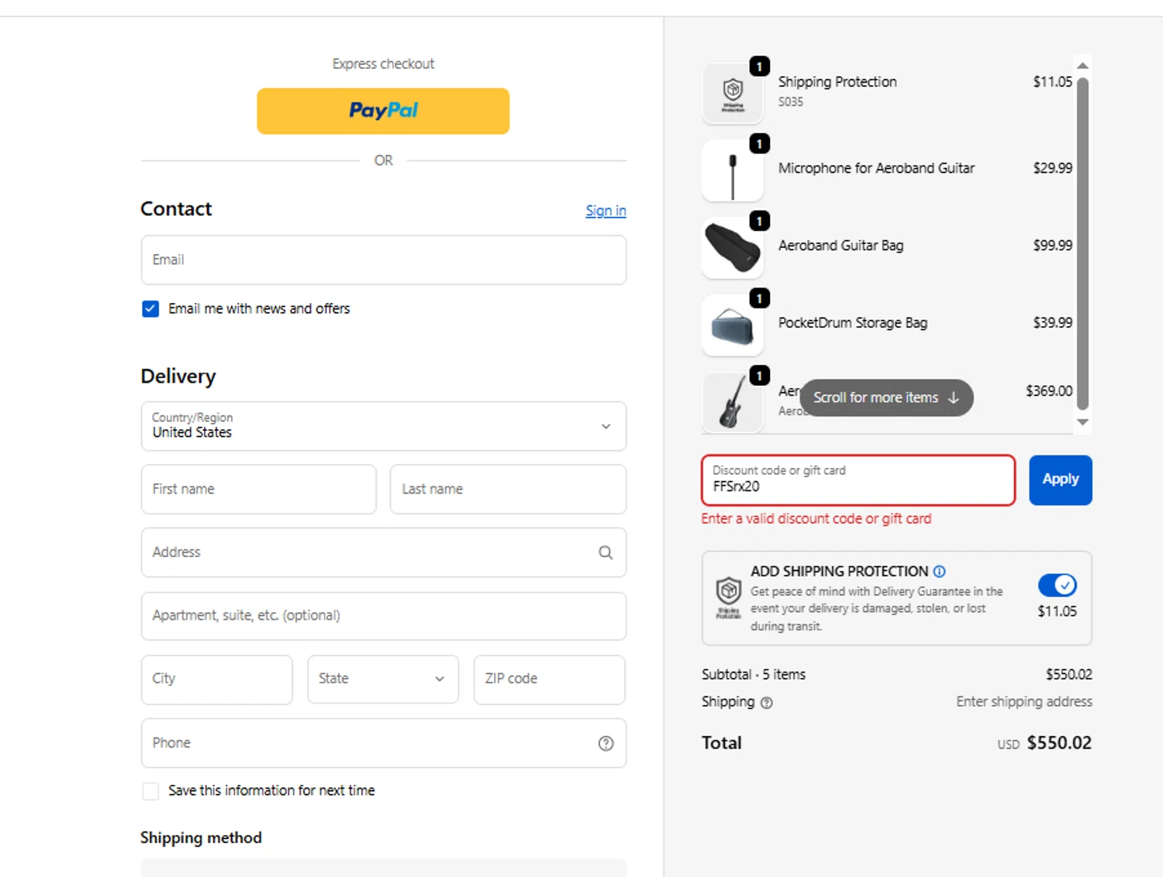The image size is (1163, 877).
Task: Disable the shipping protection toggle
Action: click(x=1057, y=585)
